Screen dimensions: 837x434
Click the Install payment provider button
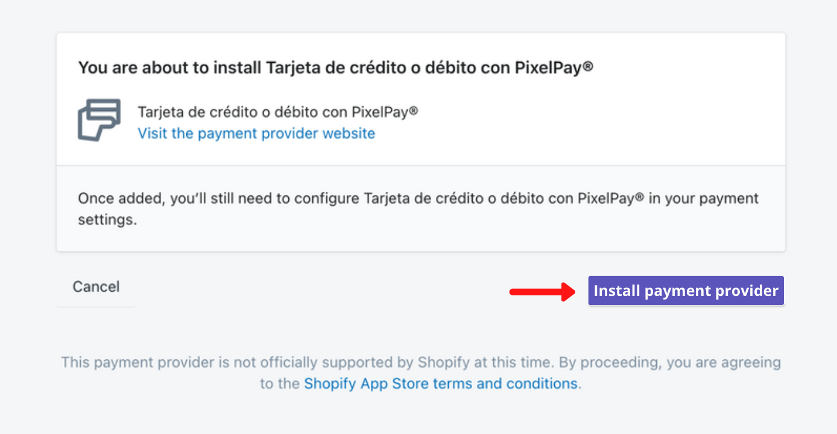[686, 291]
